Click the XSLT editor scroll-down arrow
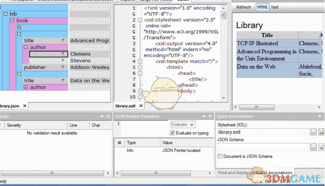325x186 pixels. 223,98
